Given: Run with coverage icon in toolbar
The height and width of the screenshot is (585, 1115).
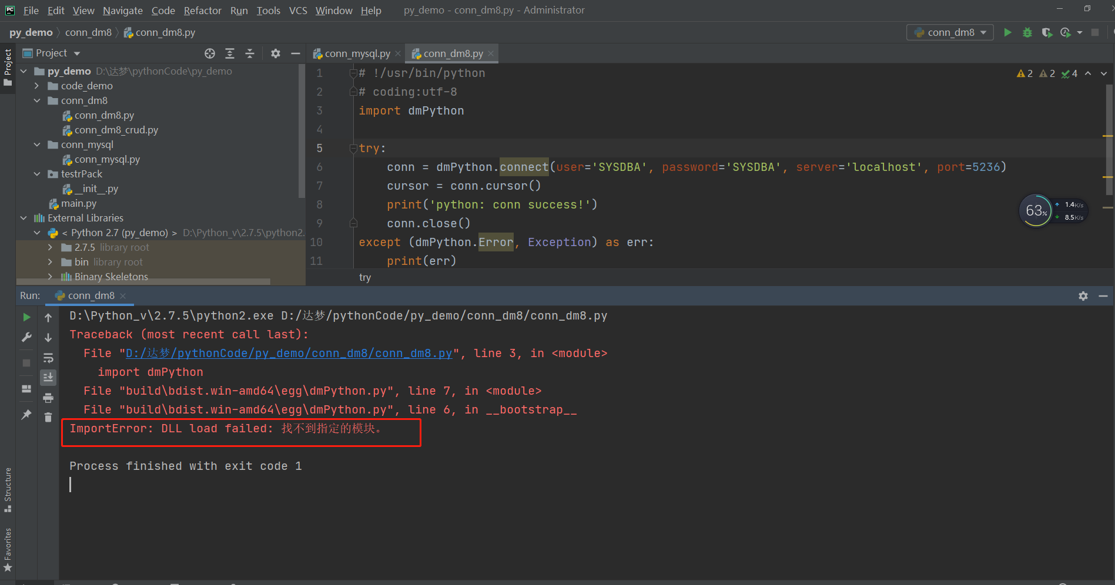Looking at the screenshot, I should point(1047,32).
